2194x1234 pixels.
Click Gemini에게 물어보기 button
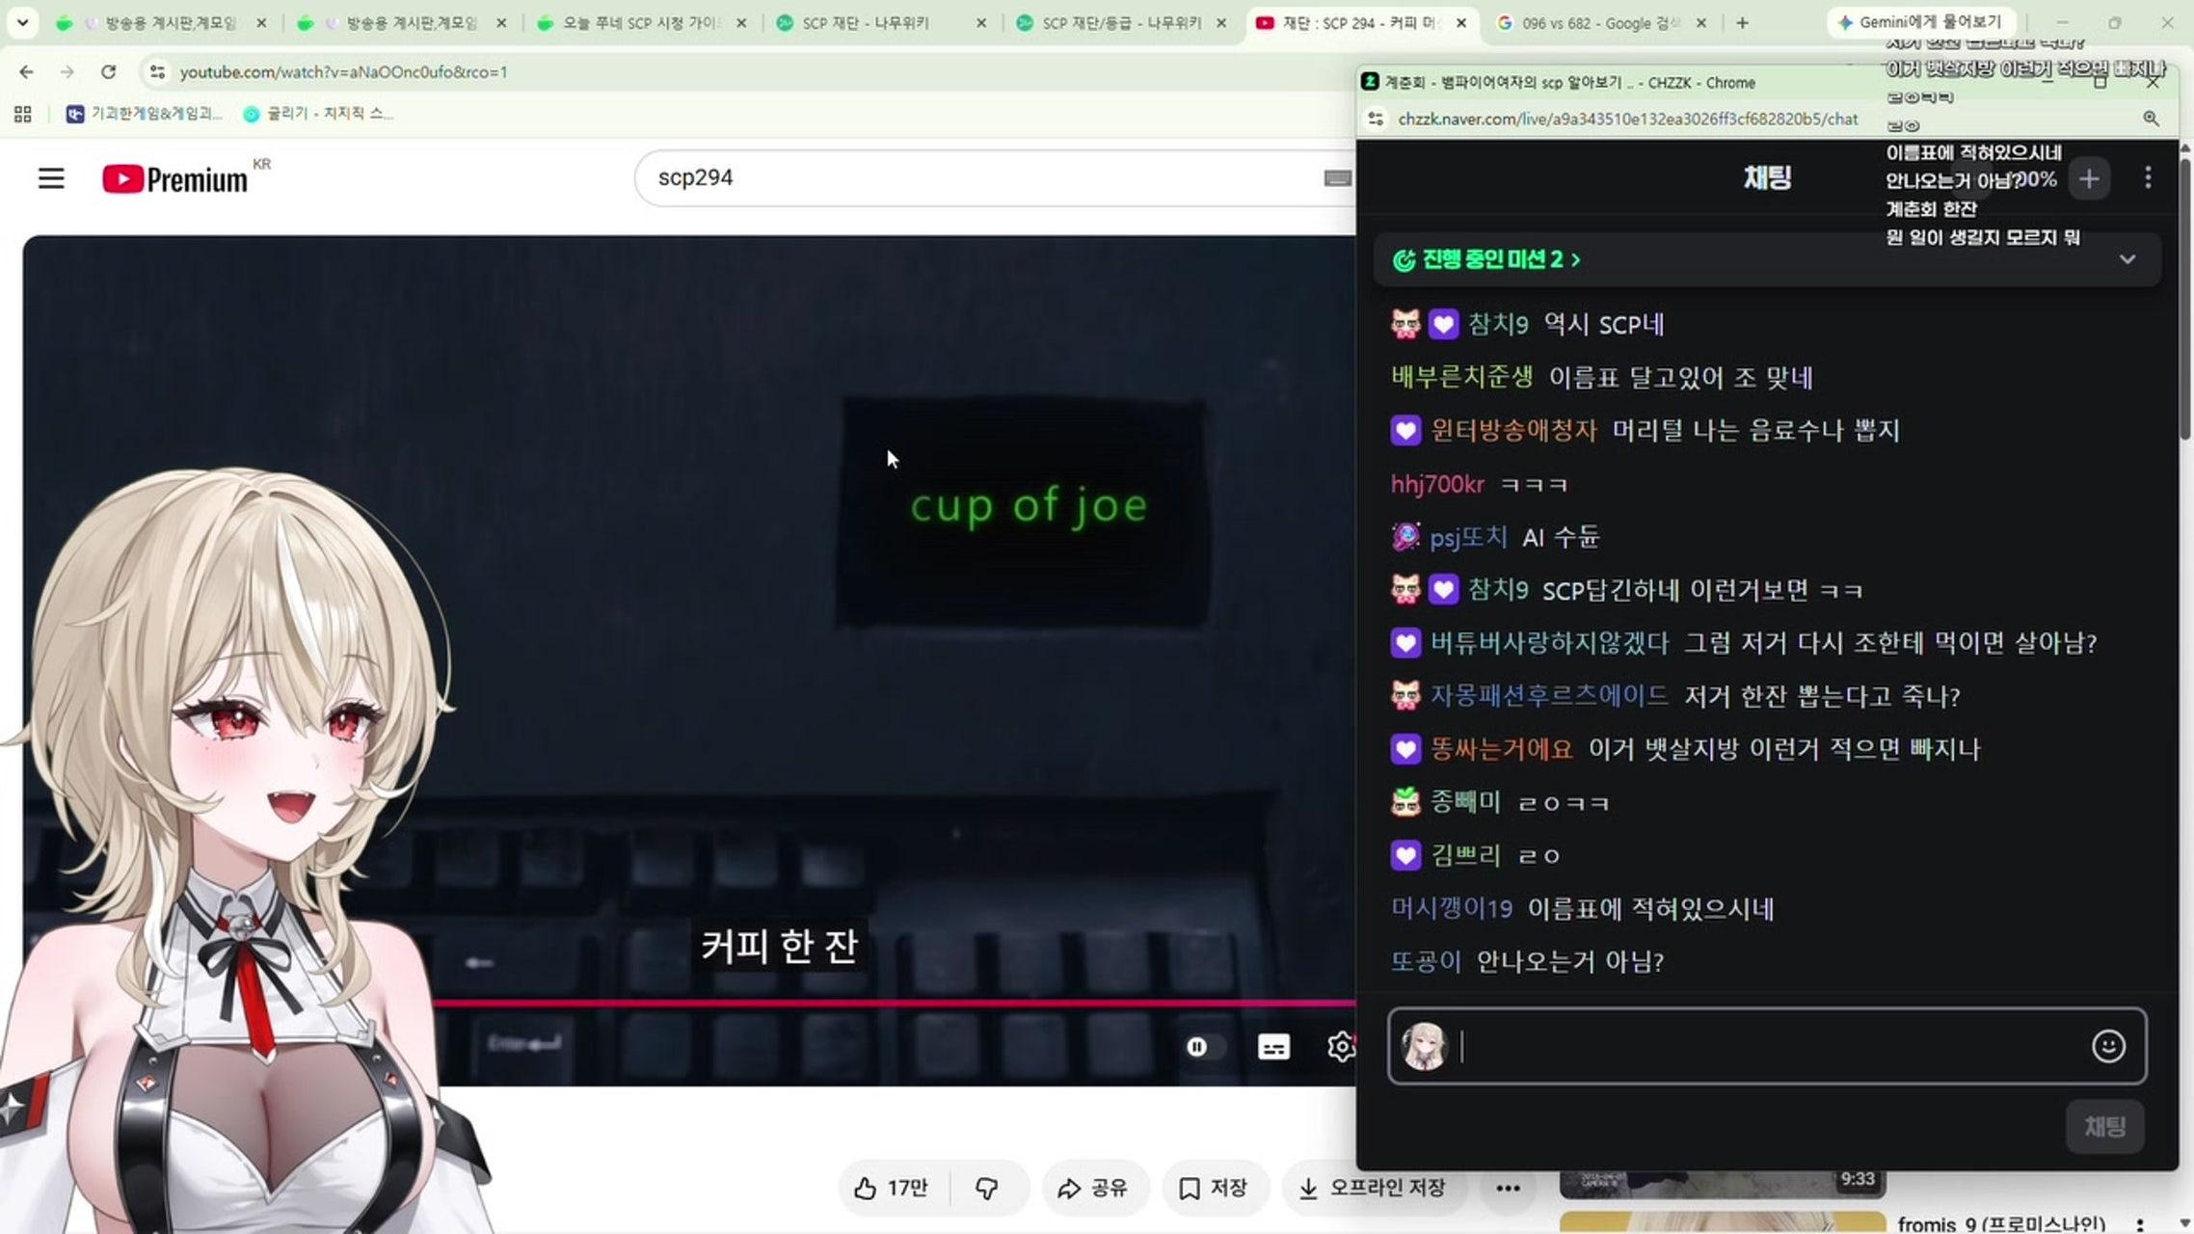1921,22
